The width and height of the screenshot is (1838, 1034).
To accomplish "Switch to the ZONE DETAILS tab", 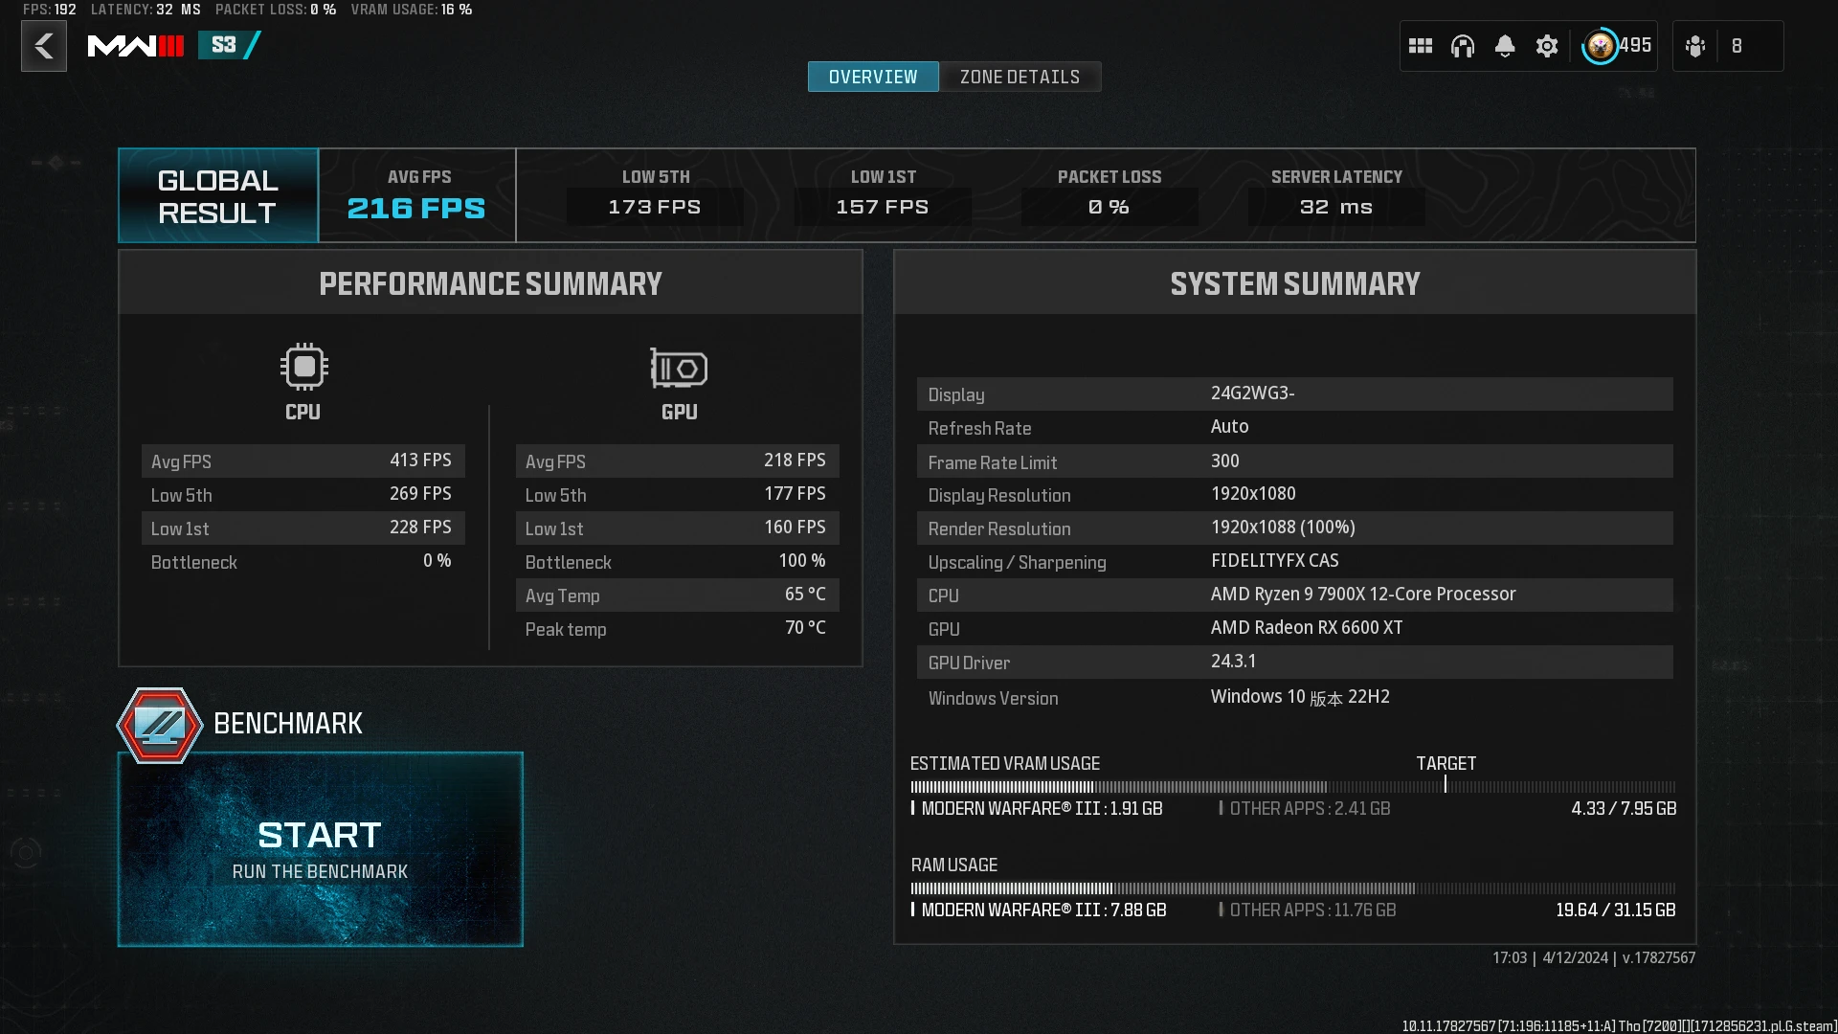I will click(1020, 76).
